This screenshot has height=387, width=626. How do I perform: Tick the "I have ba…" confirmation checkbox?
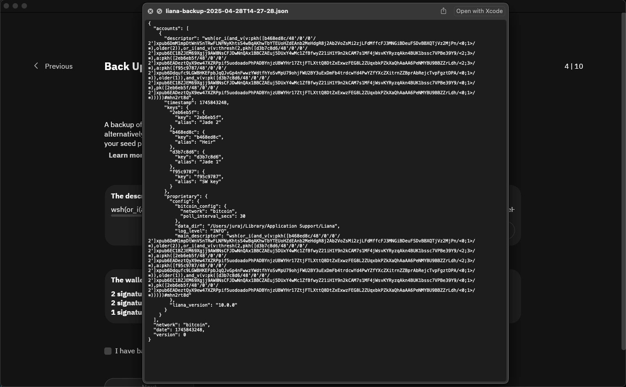pos(108,351)
